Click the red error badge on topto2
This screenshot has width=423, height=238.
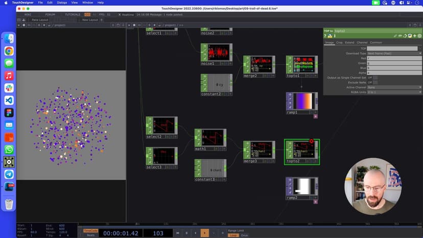pos(311,141)
